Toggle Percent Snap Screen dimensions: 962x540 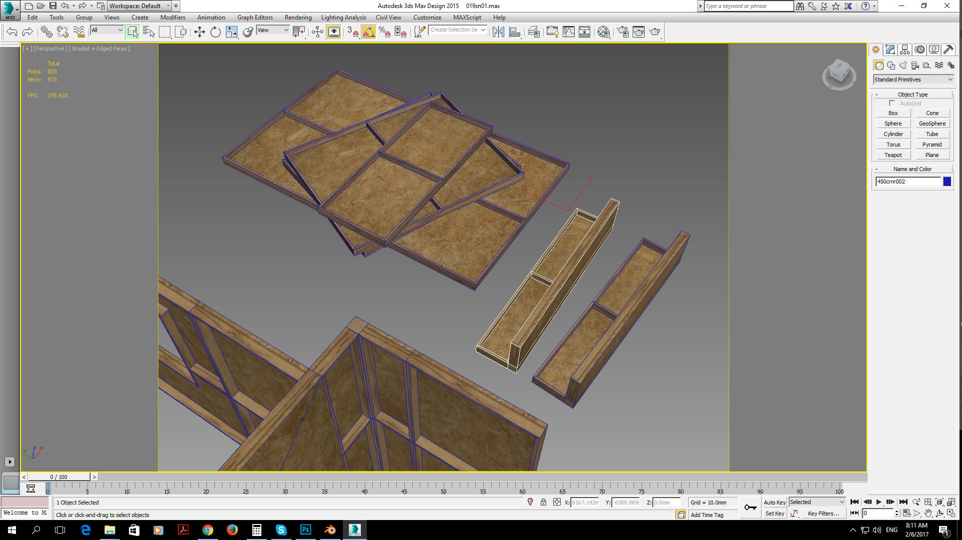tap(384, 32)
